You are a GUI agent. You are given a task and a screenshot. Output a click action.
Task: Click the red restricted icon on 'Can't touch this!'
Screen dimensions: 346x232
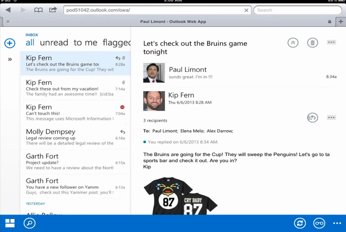click(x=122, y=107)
